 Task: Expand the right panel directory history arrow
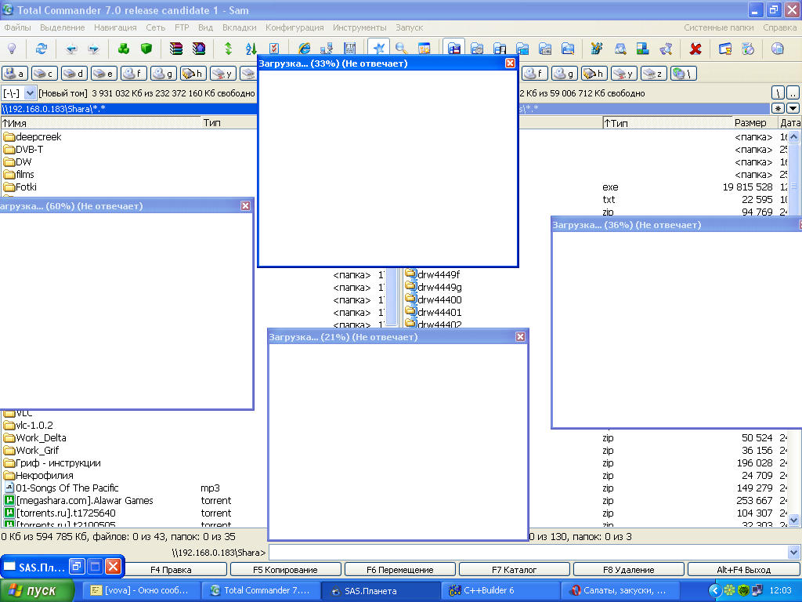coord(793,108)
